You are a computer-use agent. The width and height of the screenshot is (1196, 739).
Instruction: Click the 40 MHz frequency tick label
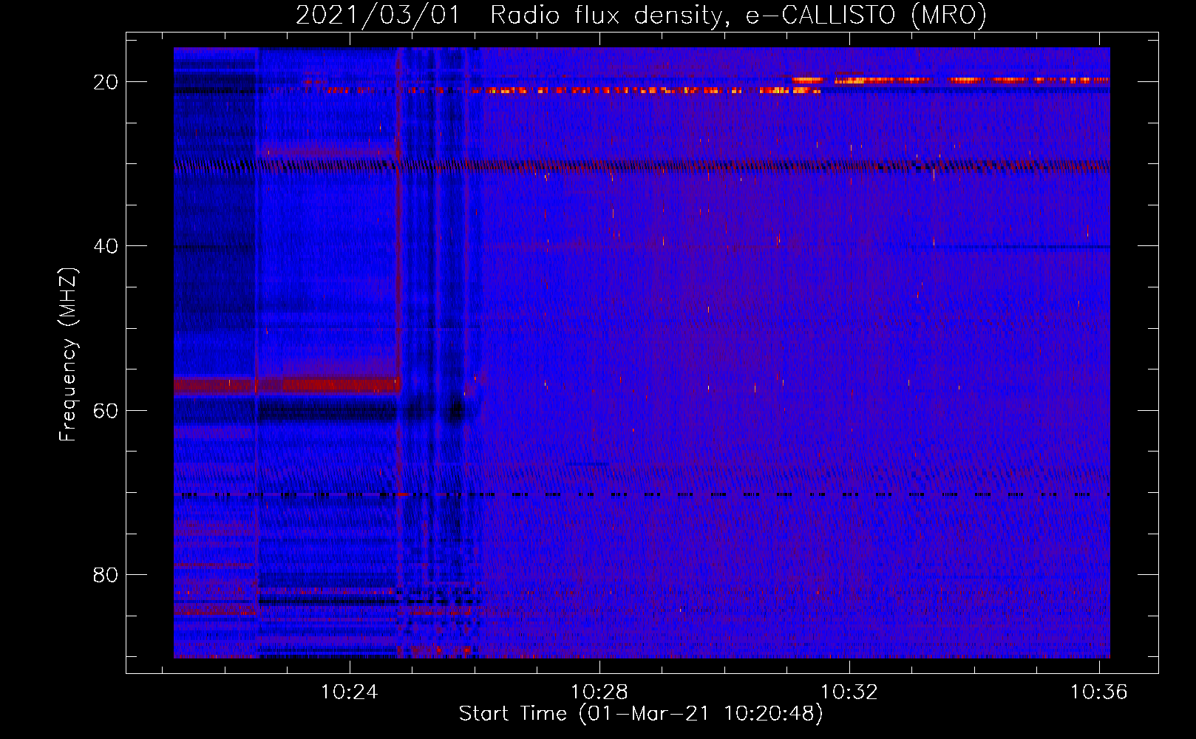pos(106,246)
